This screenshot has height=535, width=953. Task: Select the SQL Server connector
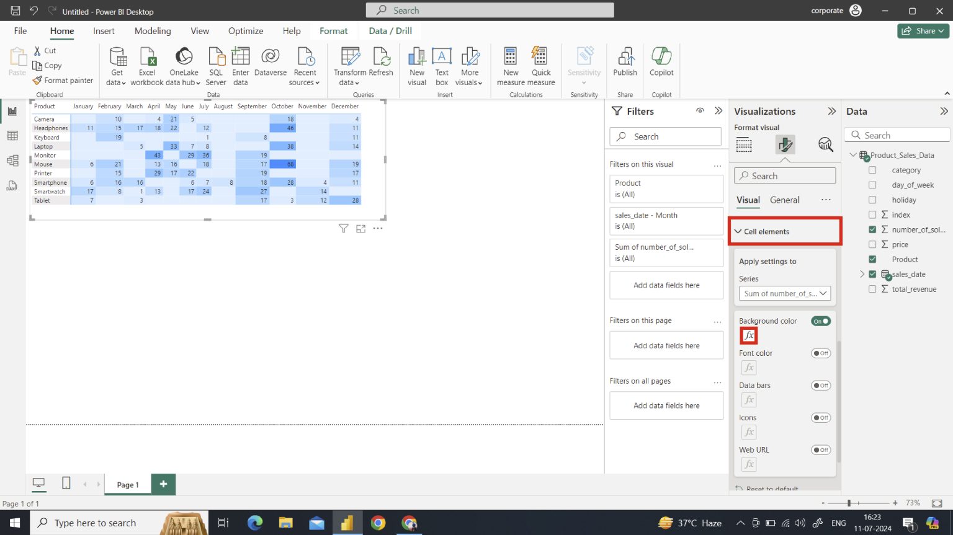[215, 65]
